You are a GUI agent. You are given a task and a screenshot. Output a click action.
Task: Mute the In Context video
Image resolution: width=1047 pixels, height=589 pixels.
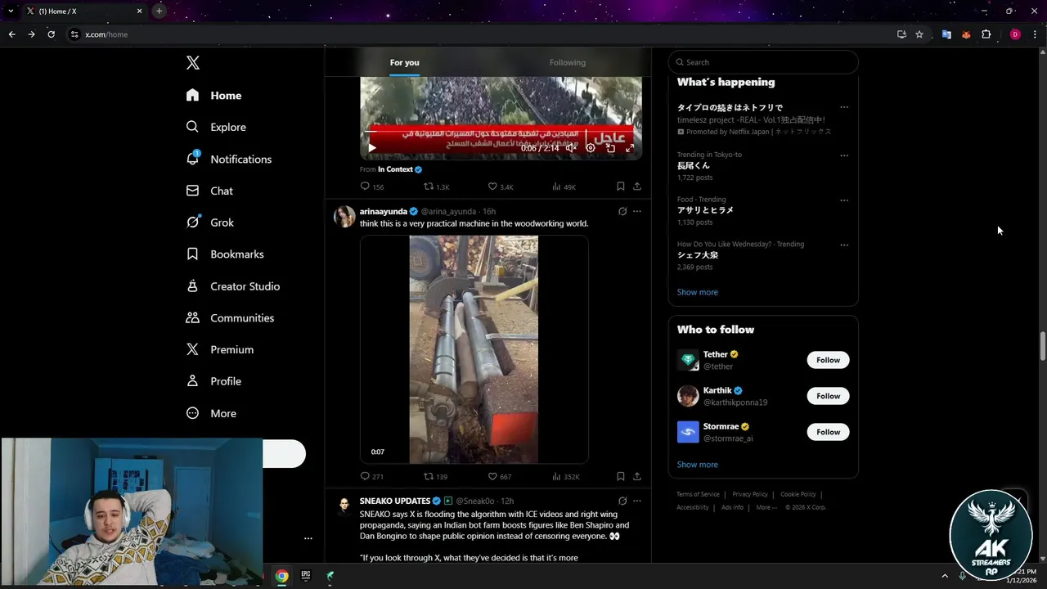[571, 148]
